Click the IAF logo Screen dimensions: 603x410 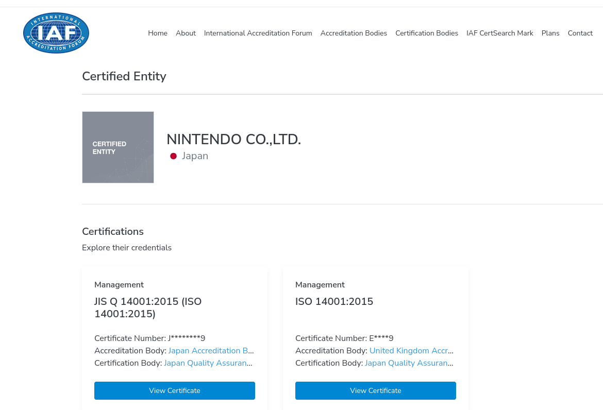[x=56, y=33]
